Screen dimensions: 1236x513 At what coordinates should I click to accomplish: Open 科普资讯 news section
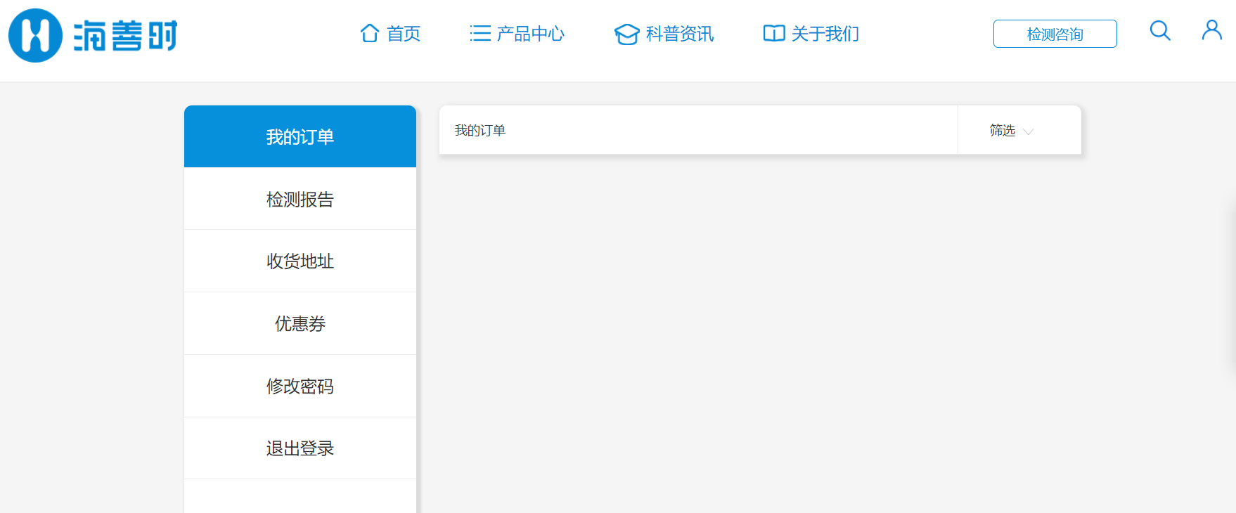point(680,34)
